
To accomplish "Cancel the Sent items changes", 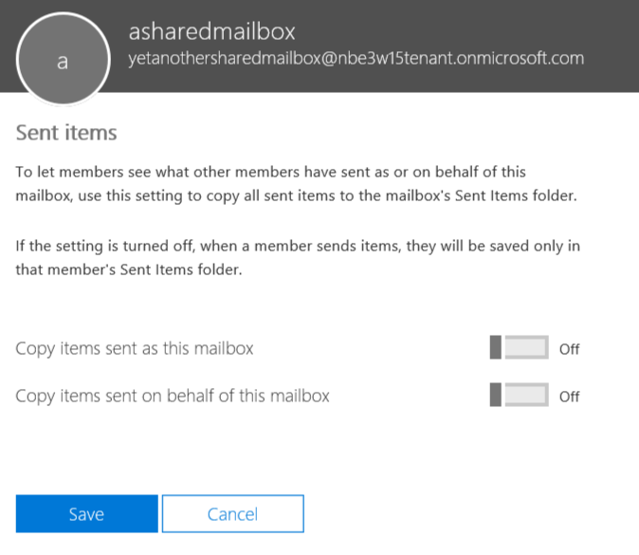I will pos(232,514).
